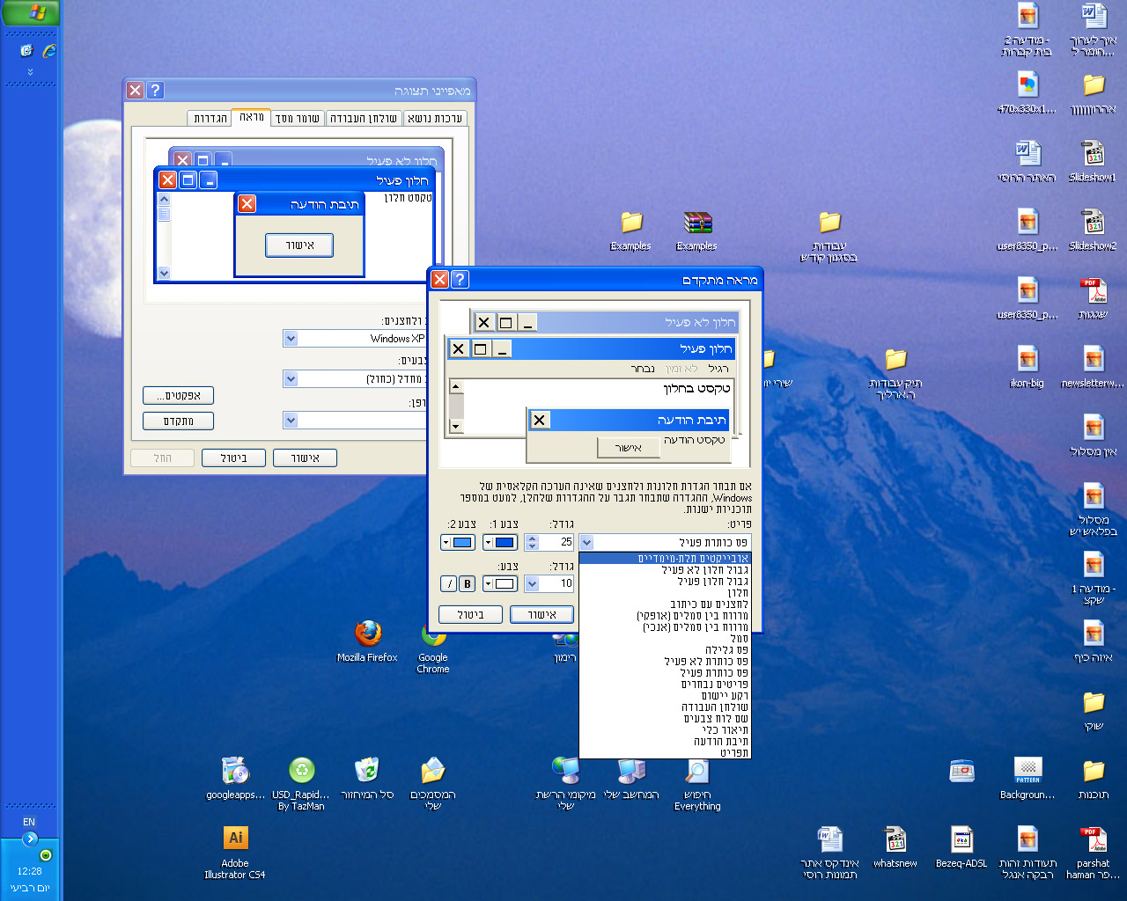Open the font size 10 dropdown
The height and width of the screenshot is (901, 1127).
click(x=532, y=583)
